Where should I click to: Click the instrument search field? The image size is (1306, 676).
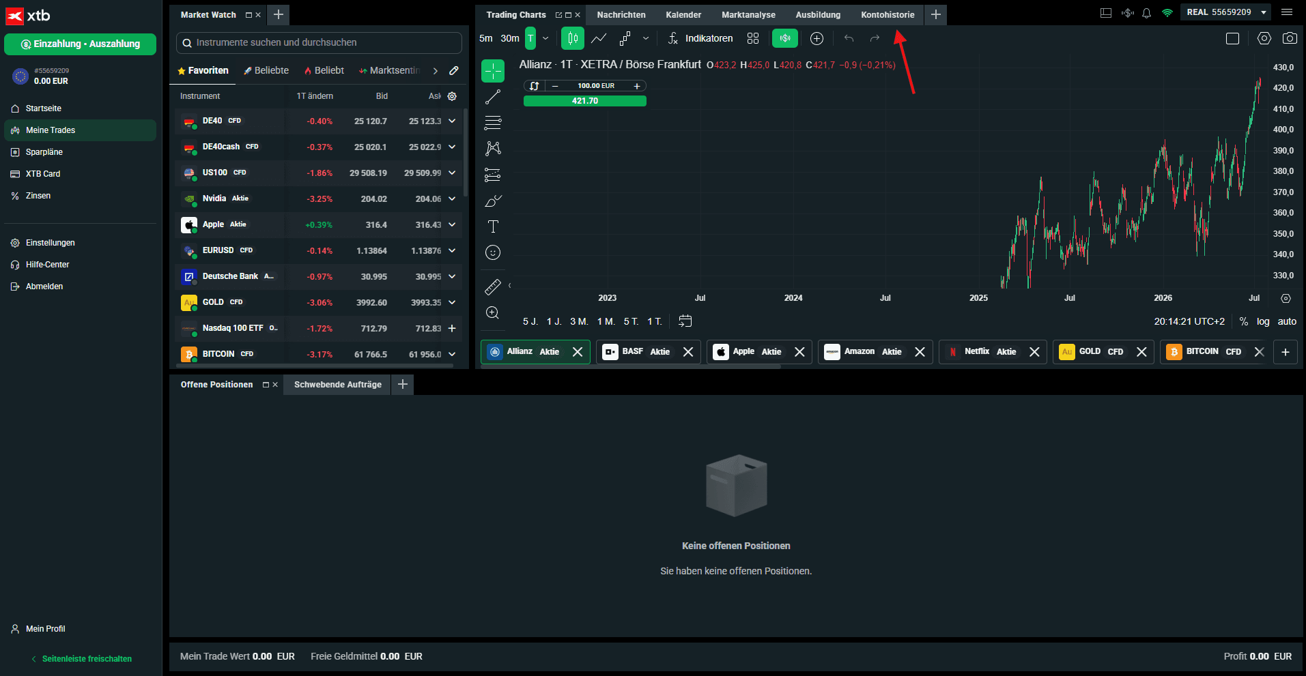pyautogui.click(x=319, y=42)
